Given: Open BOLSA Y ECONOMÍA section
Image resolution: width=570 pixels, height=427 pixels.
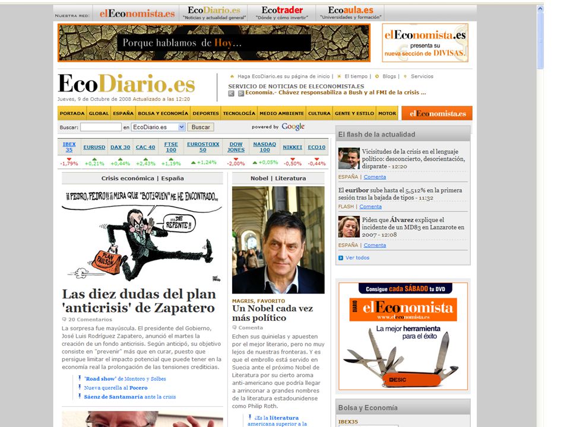Looking at the screenshot, I should pos(163,113).
